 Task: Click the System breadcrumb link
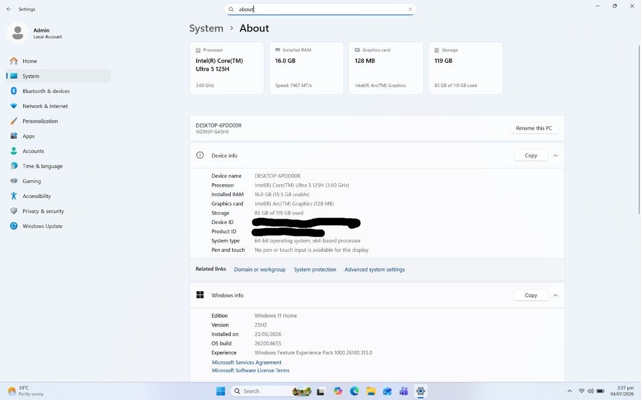[206, 28]
